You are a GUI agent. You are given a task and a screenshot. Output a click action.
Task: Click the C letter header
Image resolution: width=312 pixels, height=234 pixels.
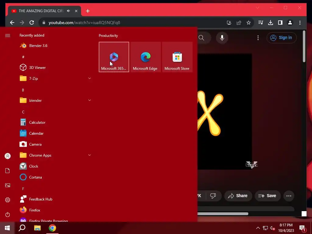pos(23,112)
